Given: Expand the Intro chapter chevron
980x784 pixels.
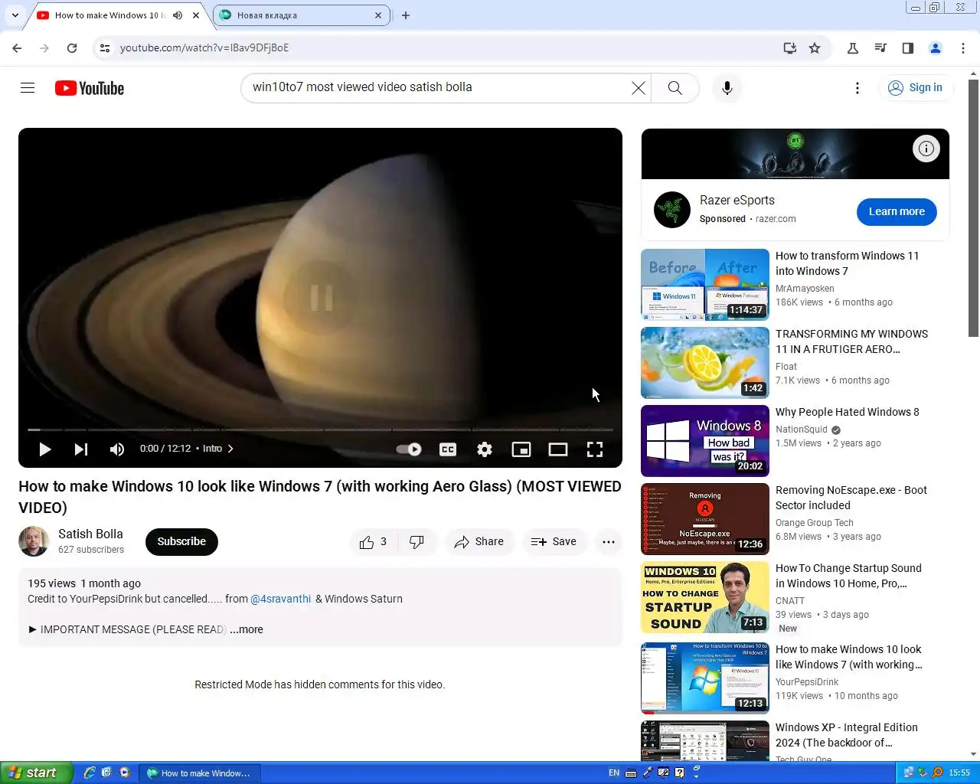Looking at the screenshot, I should pyautogui.click(x=230, y=449).
